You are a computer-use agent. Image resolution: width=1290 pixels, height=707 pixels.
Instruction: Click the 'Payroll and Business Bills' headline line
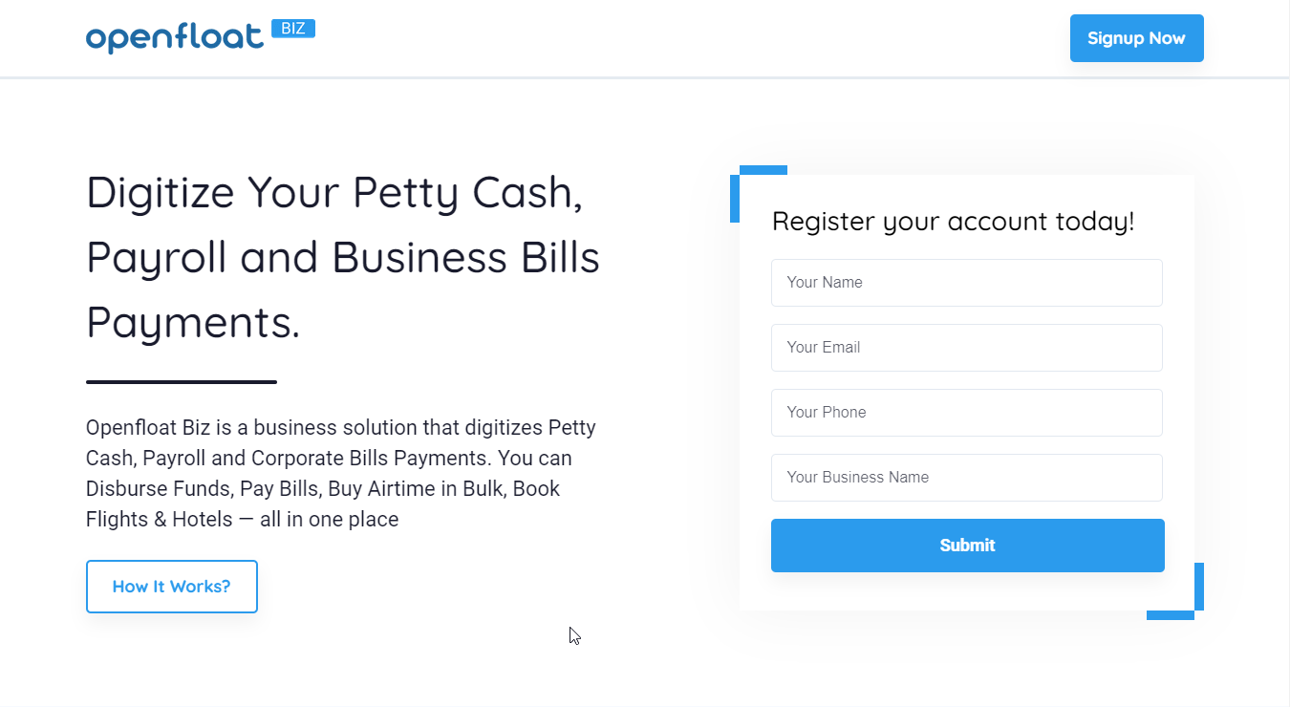(342, 258)
